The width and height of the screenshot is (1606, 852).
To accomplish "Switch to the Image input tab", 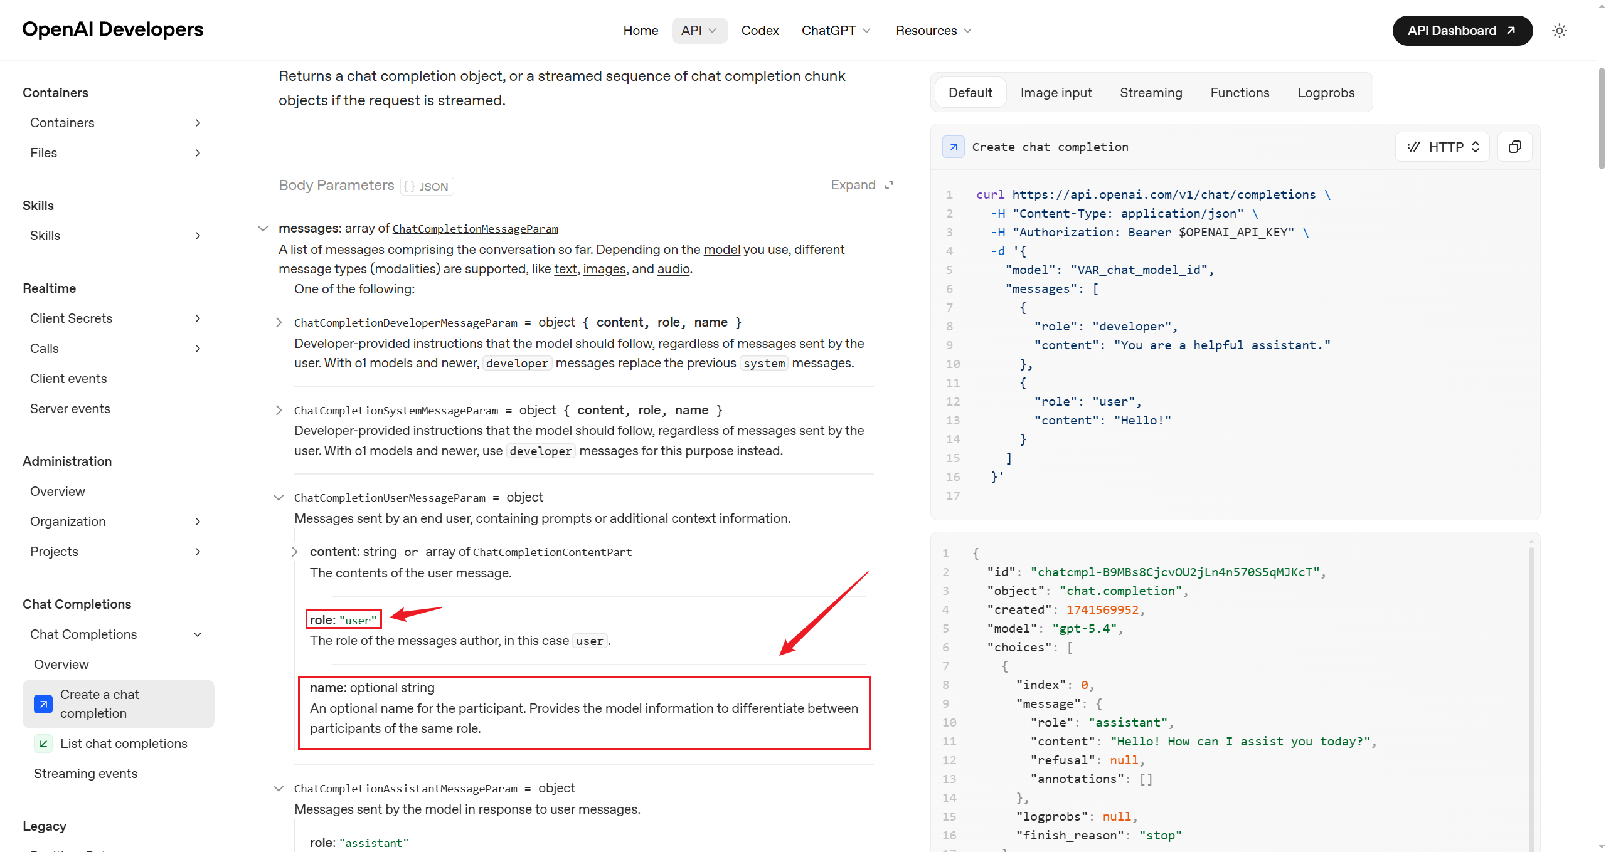I will tap(1056, 93).
